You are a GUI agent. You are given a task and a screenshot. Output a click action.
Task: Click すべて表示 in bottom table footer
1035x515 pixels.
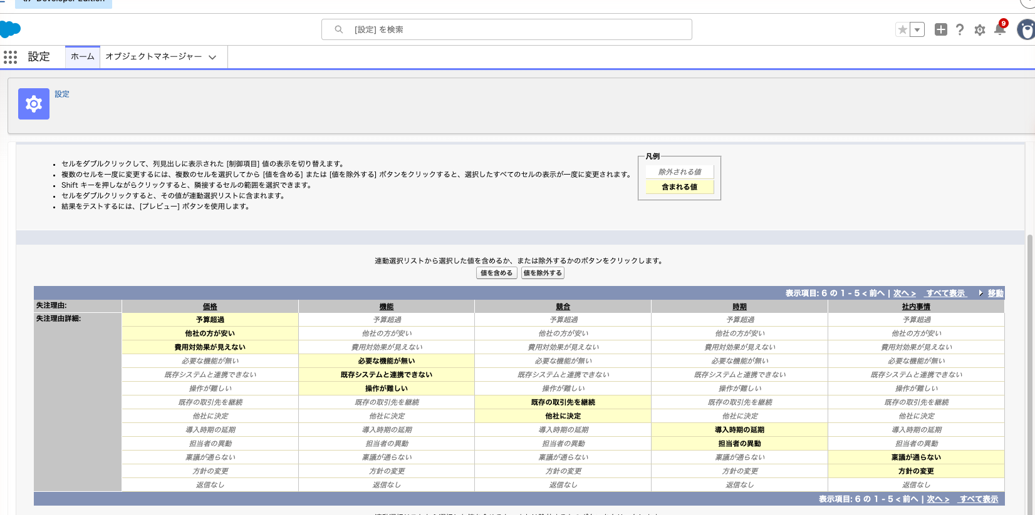tap(979, 499)
